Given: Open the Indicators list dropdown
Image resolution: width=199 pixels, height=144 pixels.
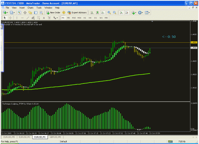Looking at the screenshot, I should click(x=134, y=12).
